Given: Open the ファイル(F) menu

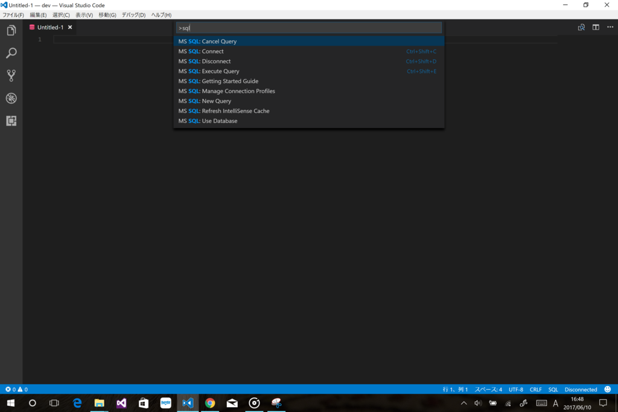Looking at the screenshot, I should tap(13, 15).
